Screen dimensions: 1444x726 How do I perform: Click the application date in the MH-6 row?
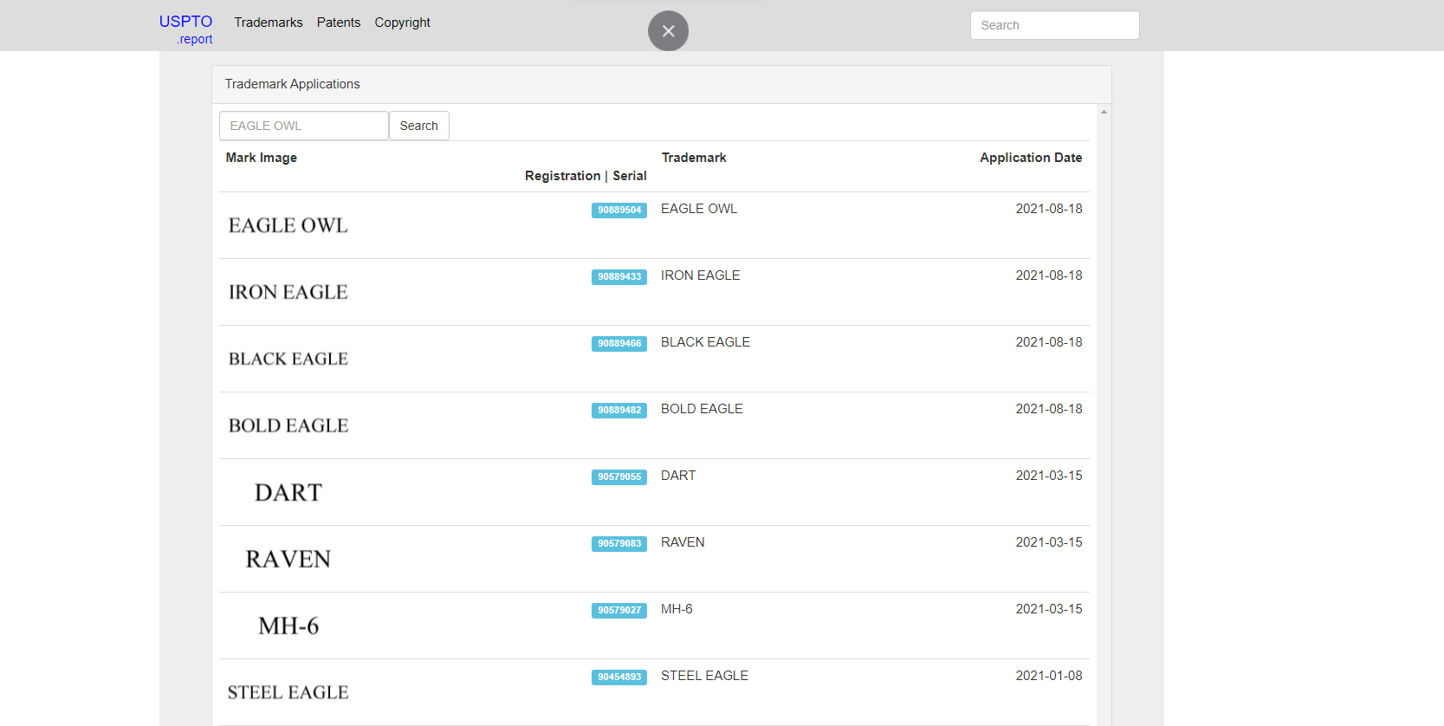[1049, 609]
